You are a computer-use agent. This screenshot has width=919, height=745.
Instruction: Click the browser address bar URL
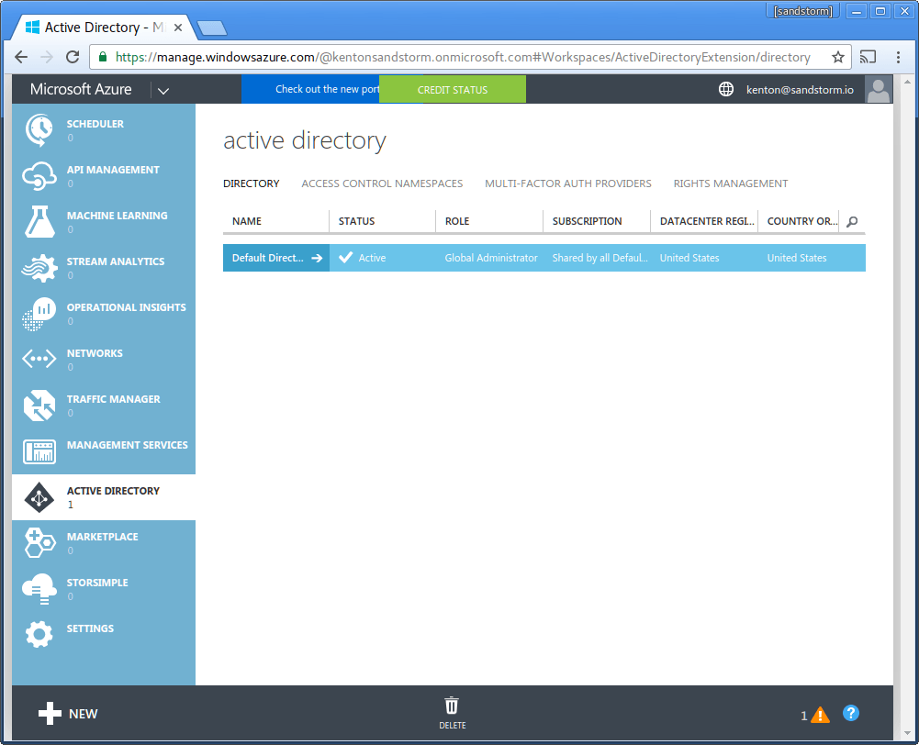click(x=463, y=57)
